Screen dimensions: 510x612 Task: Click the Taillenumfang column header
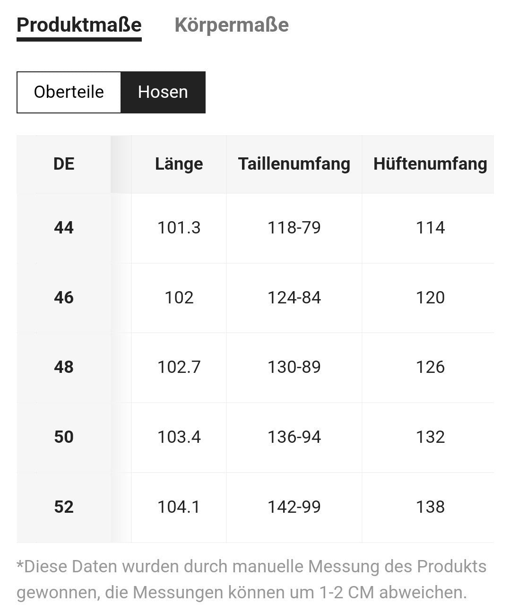294,164
